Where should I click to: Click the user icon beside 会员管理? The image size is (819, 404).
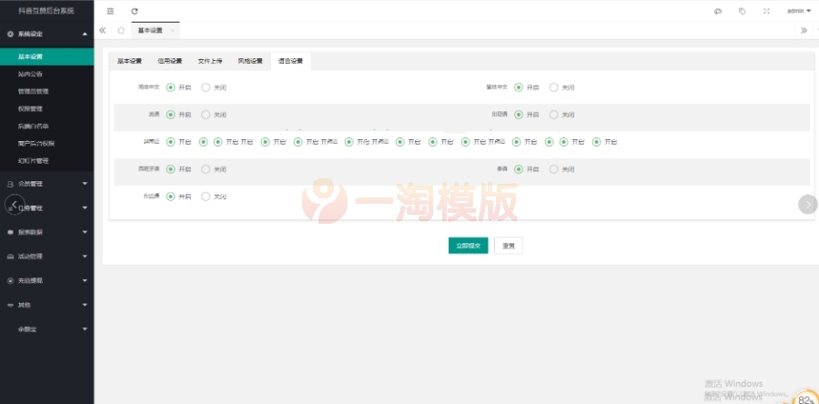click(10, 184)
